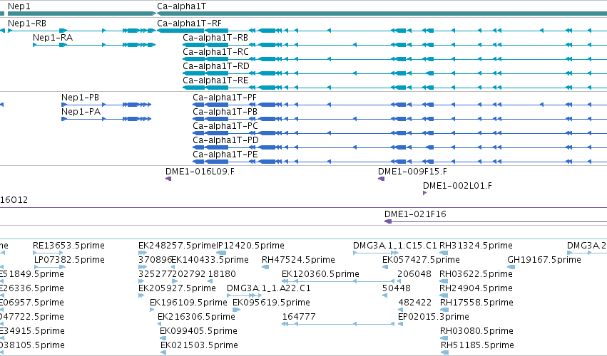Select EST EK140433.5prime
Image resolution: width=607 pixels, height=356 pixels.
tap(210, 260)
